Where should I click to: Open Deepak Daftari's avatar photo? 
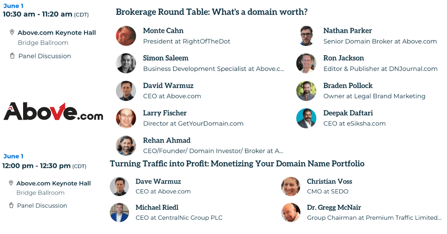(x=306, y=118)
